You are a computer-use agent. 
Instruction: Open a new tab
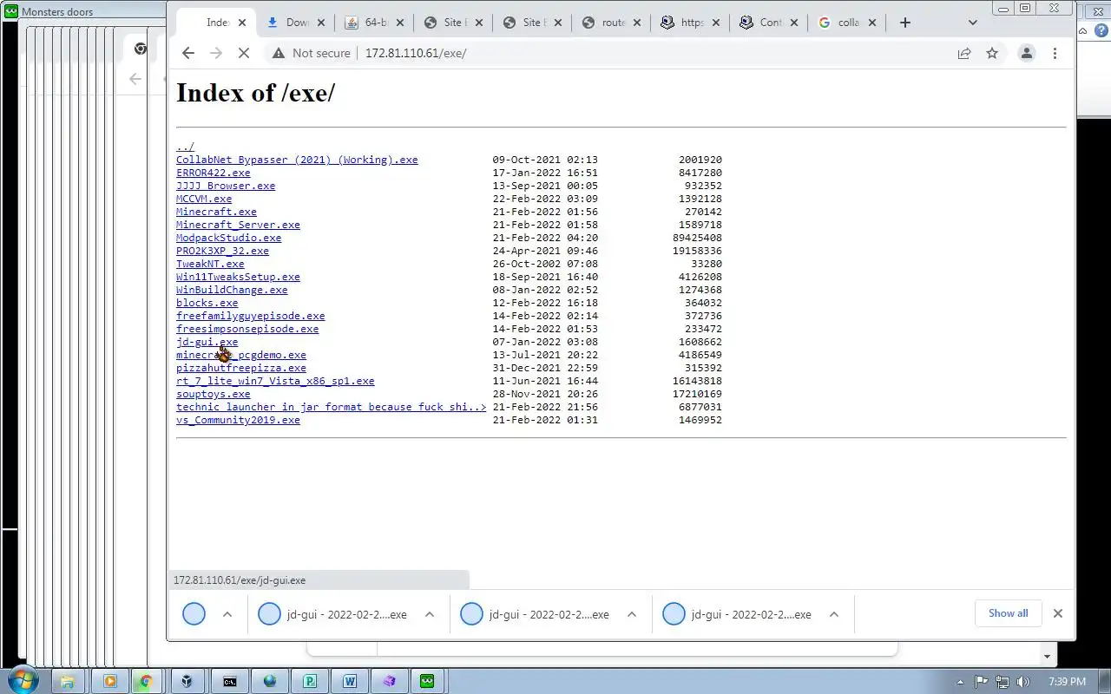coord(905,23)
